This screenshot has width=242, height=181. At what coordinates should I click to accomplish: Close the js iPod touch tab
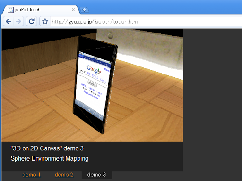pos(73,10)
